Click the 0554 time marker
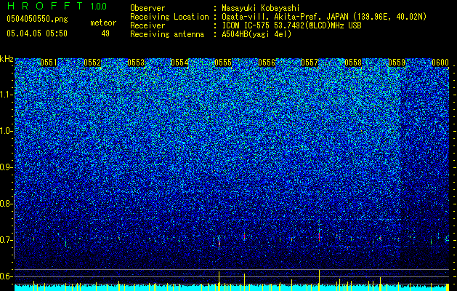Image resolution: width=457 pixels, height=291 pixels. click(x=179, y=63)
